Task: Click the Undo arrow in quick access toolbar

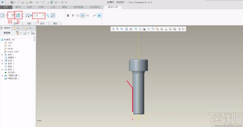Action: click(x=31, y=2)
